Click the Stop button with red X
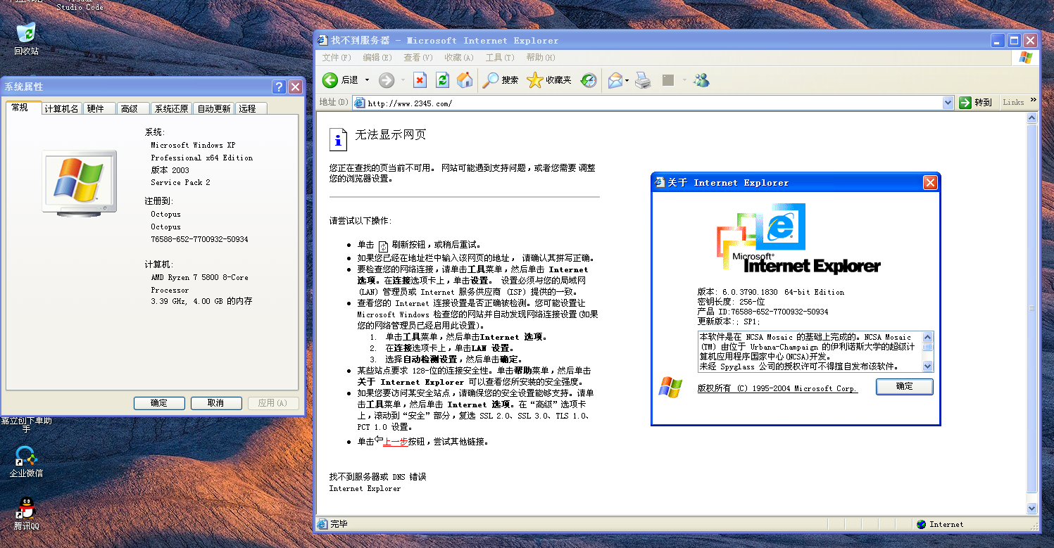 pyautogui.click(x=420, y=80)
